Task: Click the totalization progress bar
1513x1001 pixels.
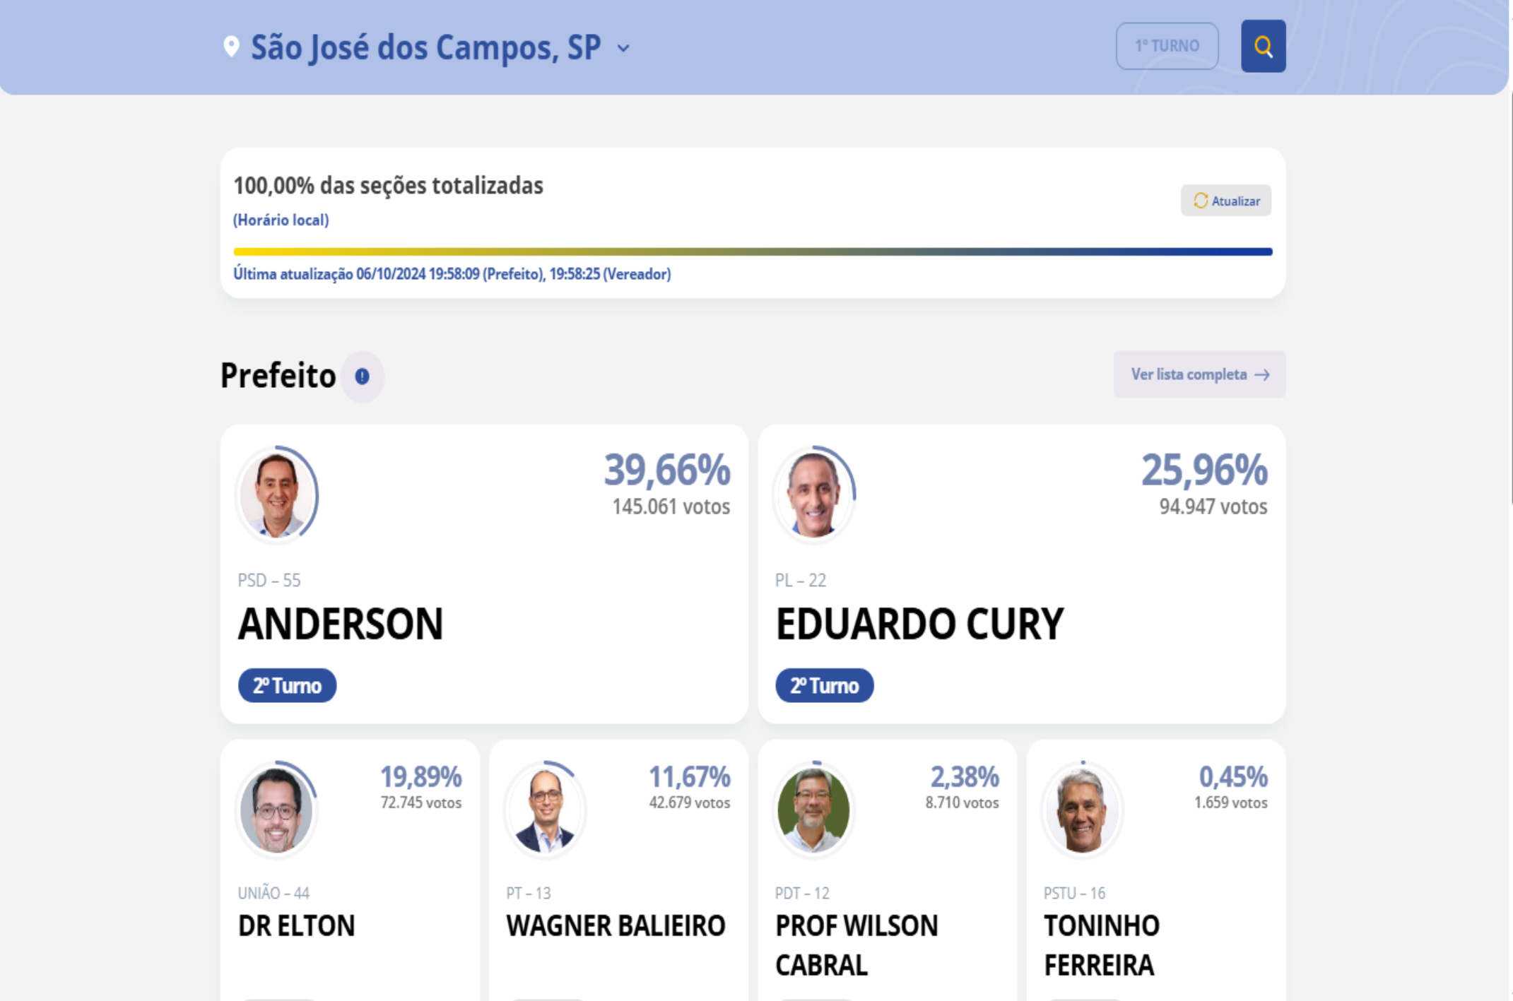Action: tap(753, 251)
